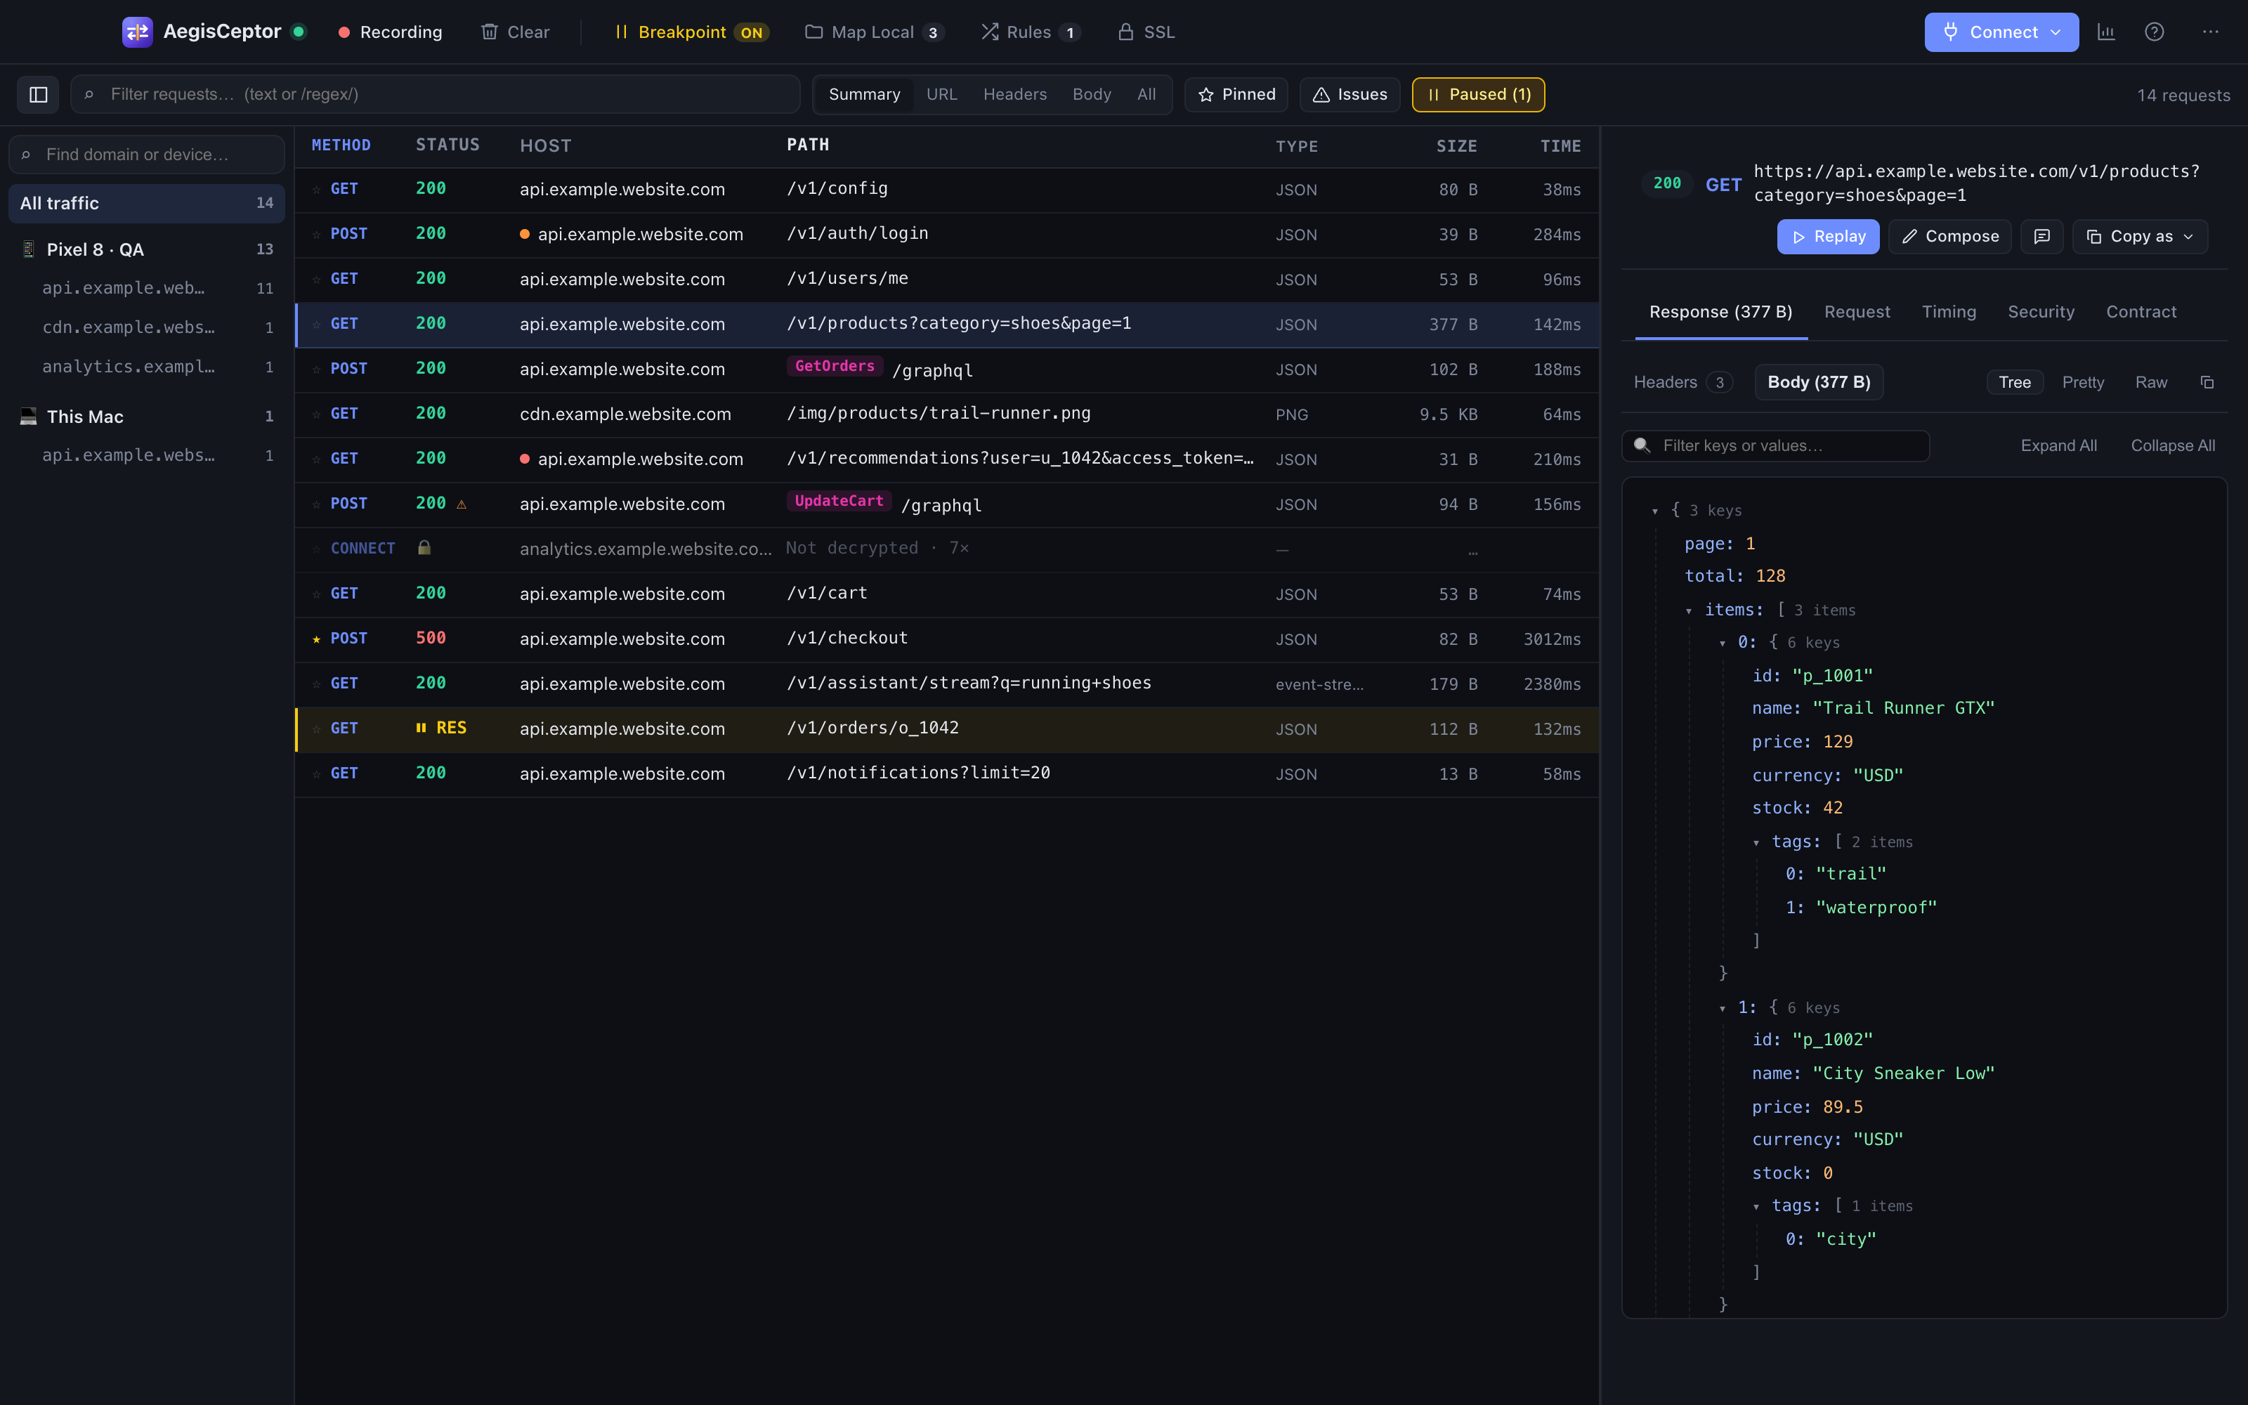Collapse the tags array with 2 items

(1756, 843)
